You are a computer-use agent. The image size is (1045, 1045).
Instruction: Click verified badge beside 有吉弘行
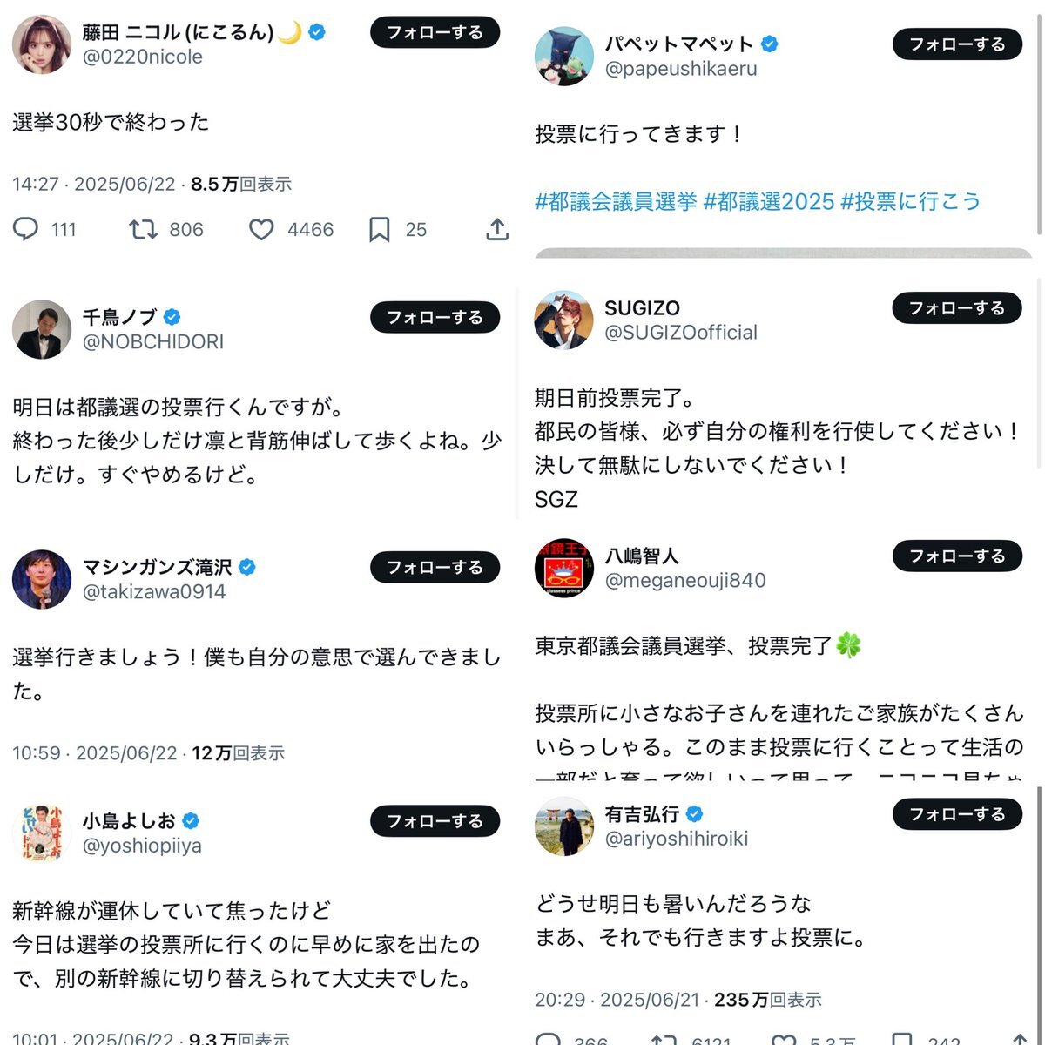[695, 814]
